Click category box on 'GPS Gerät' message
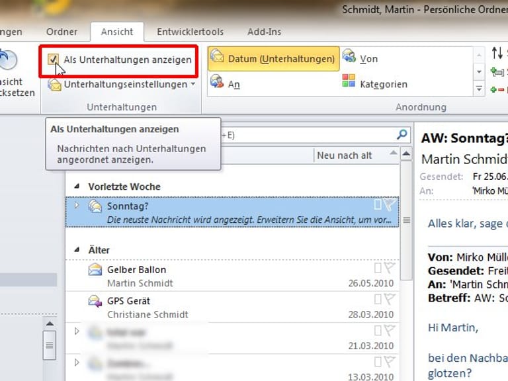The width and height of the screenshot is (508, 381). (378, 300)
